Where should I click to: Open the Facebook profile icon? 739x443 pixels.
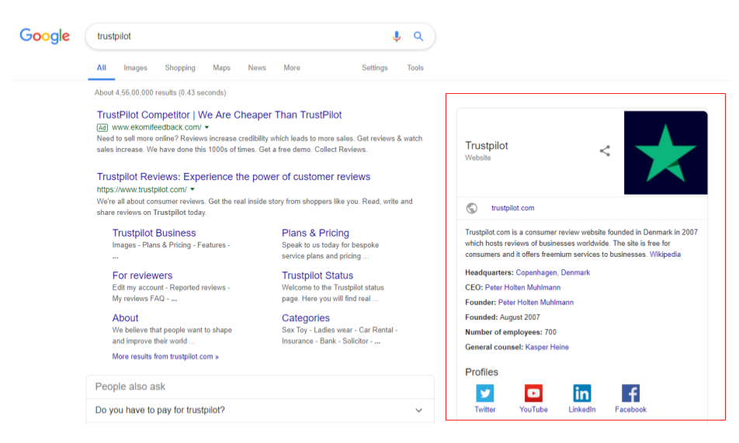[x=630, y=393]
